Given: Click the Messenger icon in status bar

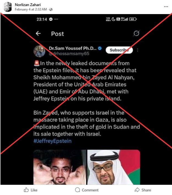Looking at the screenshot, I should [x=51, y=19].
